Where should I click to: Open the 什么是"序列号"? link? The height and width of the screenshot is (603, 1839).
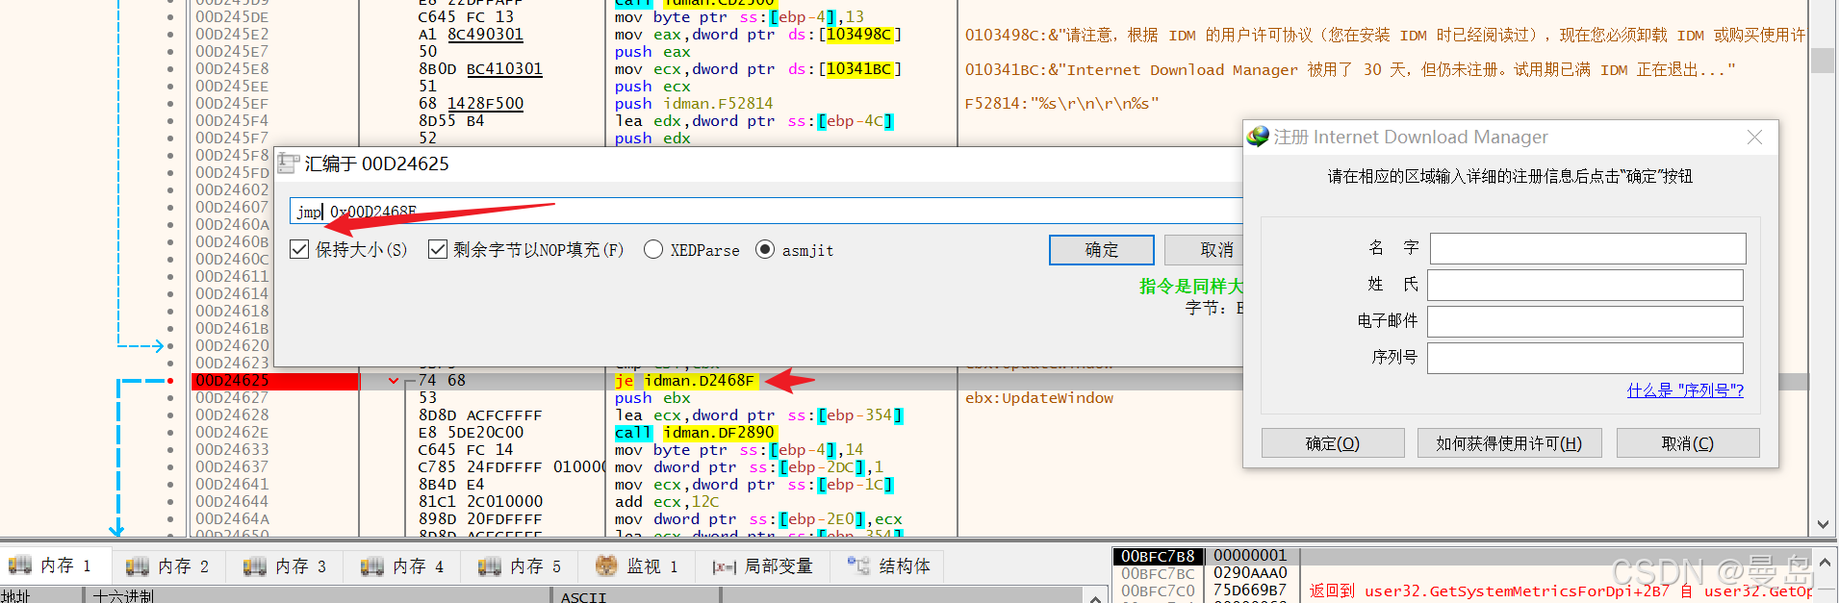pyautogui.click(x=1685, y=390)
